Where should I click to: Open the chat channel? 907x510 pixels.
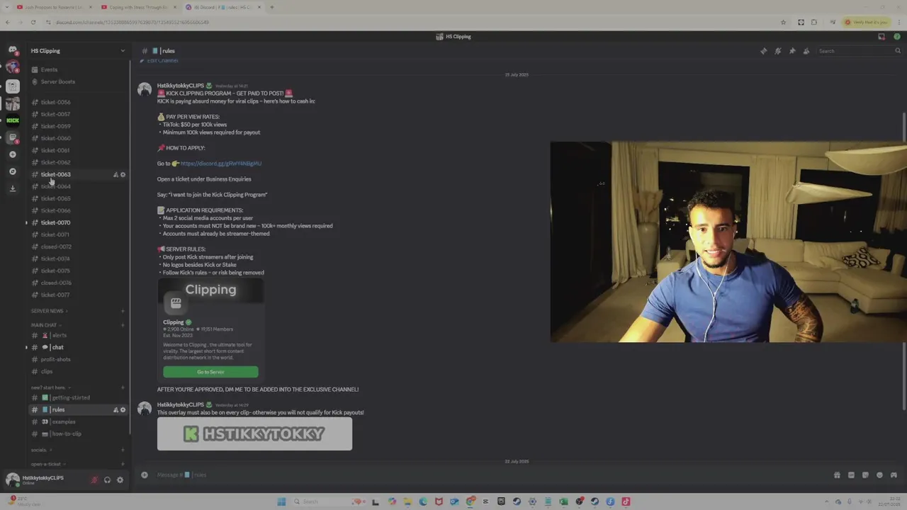(79, 347)
